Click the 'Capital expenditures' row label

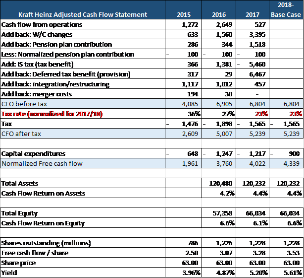(33, 153)
